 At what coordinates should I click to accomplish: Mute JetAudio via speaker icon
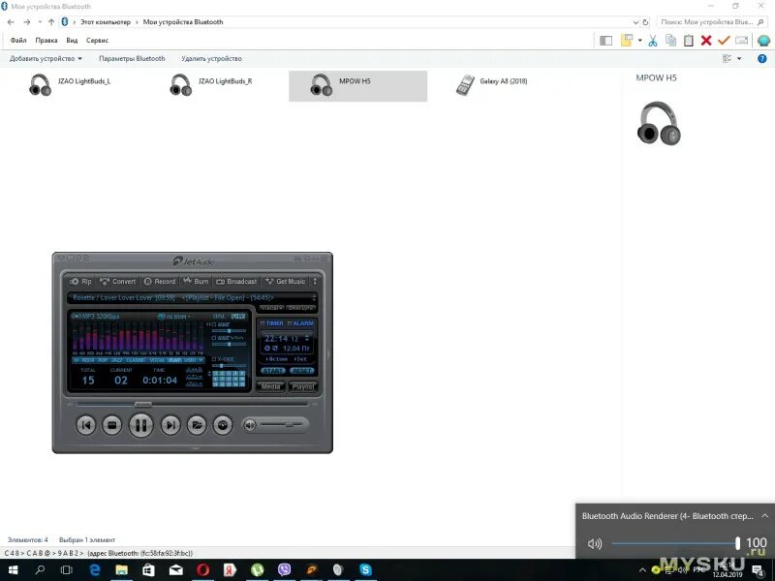pos(250,425)
